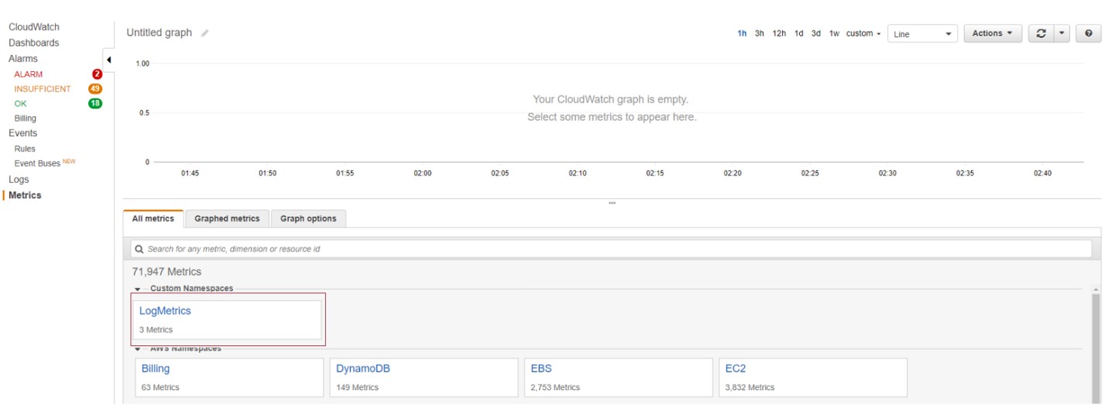The image size is (1105, 408).
Task: Select the 1h time range
Action: (742, 33)
